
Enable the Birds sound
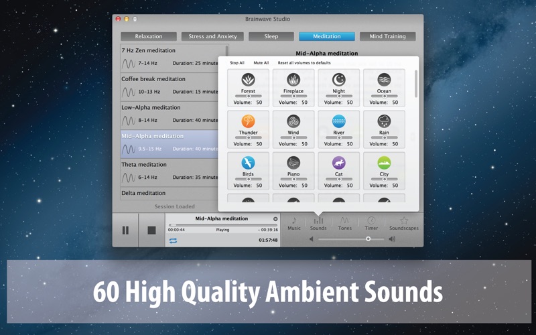pyautogui.click(x=248, y=163)
